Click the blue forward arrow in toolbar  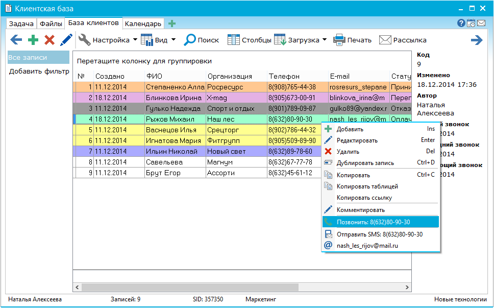(x=477, y=40)
